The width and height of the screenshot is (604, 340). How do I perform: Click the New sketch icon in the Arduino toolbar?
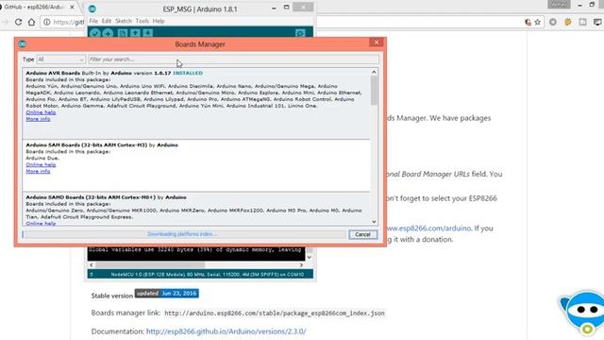[123, 33]
